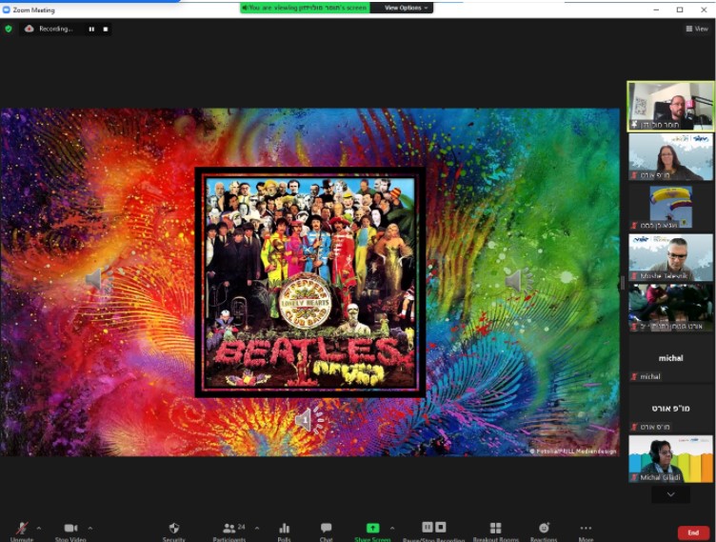Image resolution: width=716 pixels, height=542 pixels.
Task: Click muted mic icon on Moshe Telesnik tile
Action: point(634,276)
